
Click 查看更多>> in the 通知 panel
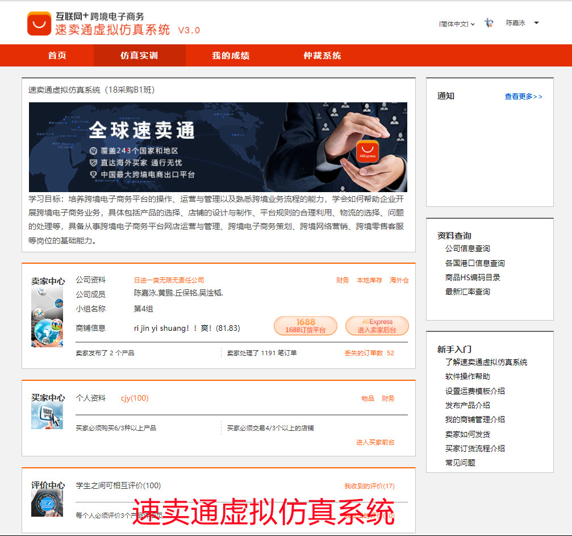pos(523,97)
